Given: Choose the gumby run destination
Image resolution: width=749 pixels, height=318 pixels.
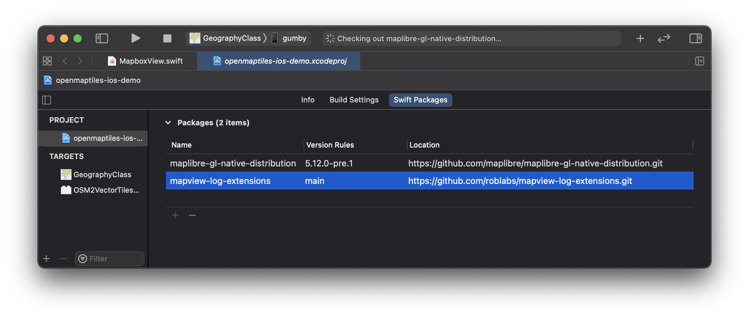Looking at the screenshot, I should pos(289,38).
